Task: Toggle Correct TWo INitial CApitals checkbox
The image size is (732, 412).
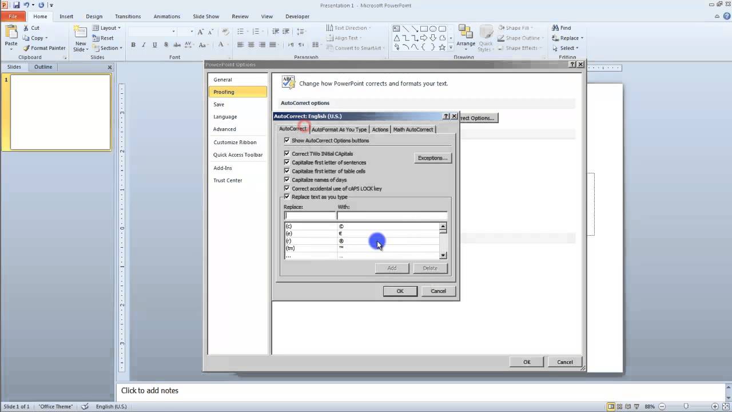Action: pyautogui.click(x=287, y=153)
